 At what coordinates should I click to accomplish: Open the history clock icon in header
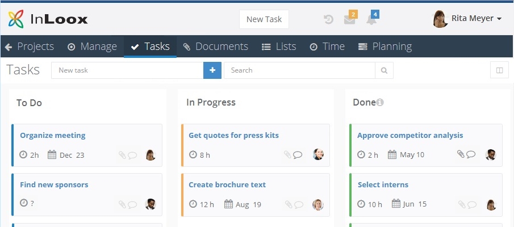click(328, 20)
